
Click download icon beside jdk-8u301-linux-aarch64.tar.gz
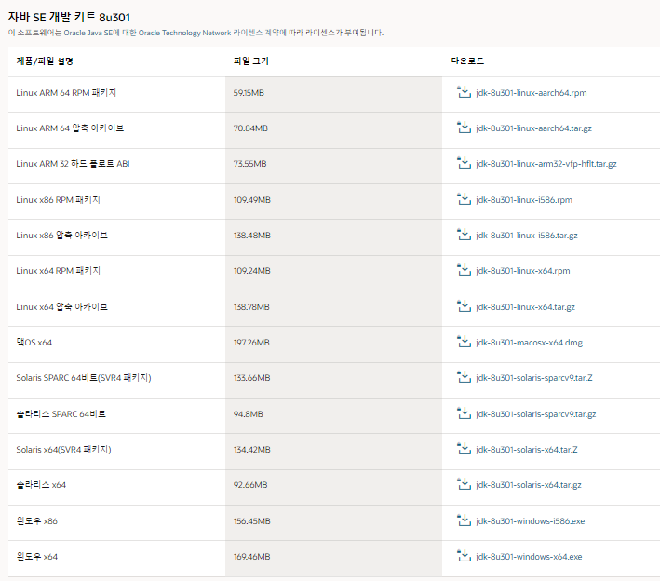click(x=464, y=128)
